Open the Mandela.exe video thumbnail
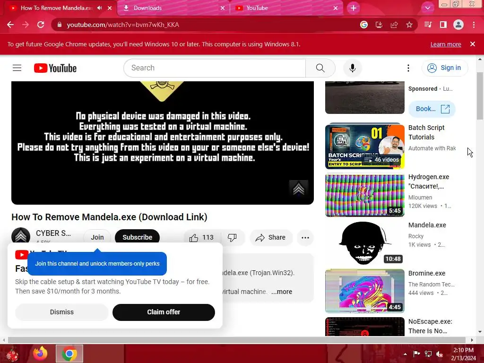Image resolution: width=484 pixels, height=363 pixels. click(x=364, y=243)
